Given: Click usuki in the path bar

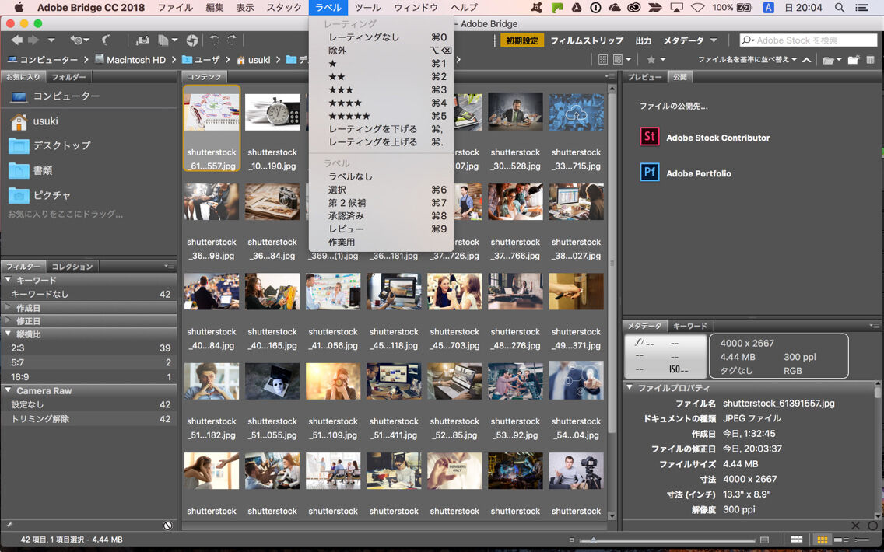Looking at the screenshot, I should tap(254, 60).
